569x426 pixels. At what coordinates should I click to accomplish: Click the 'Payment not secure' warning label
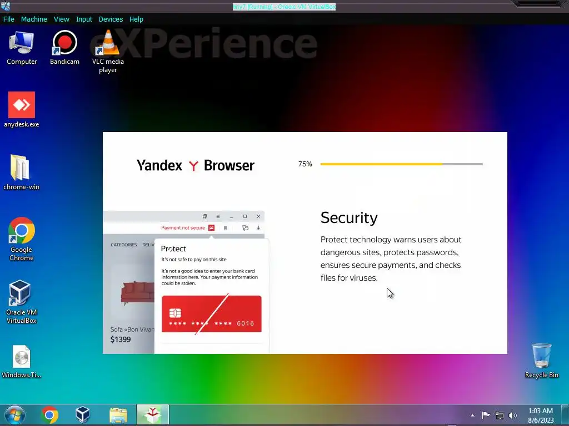click(x=183, y=228)
